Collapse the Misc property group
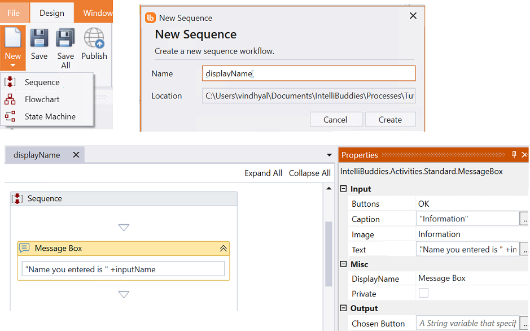 point(343,264)
